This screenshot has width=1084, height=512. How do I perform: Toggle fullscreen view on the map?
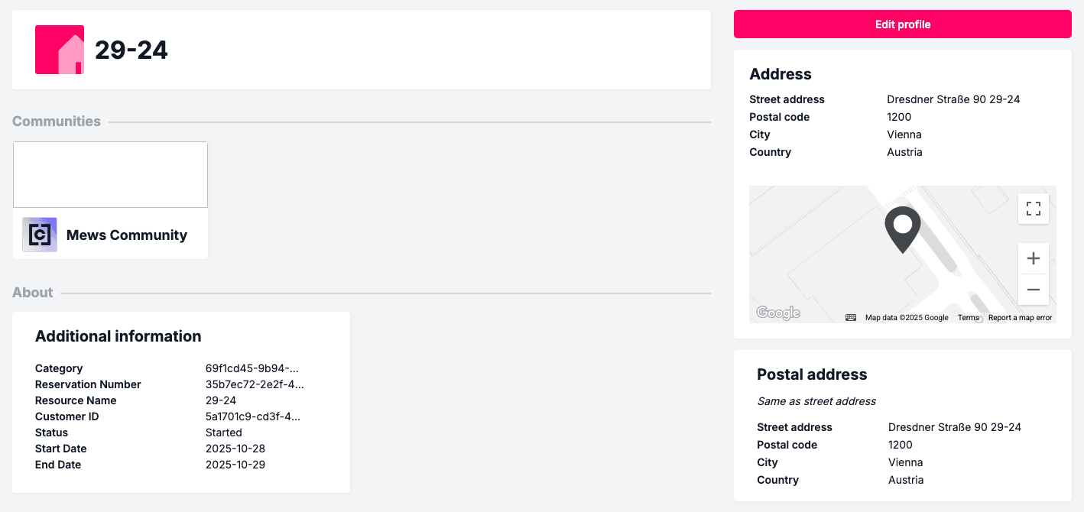click(x=1034, y=209)
